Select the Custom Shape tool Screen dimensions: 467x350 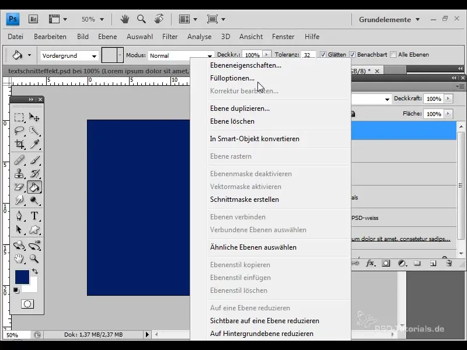click(x=34, y=229)
